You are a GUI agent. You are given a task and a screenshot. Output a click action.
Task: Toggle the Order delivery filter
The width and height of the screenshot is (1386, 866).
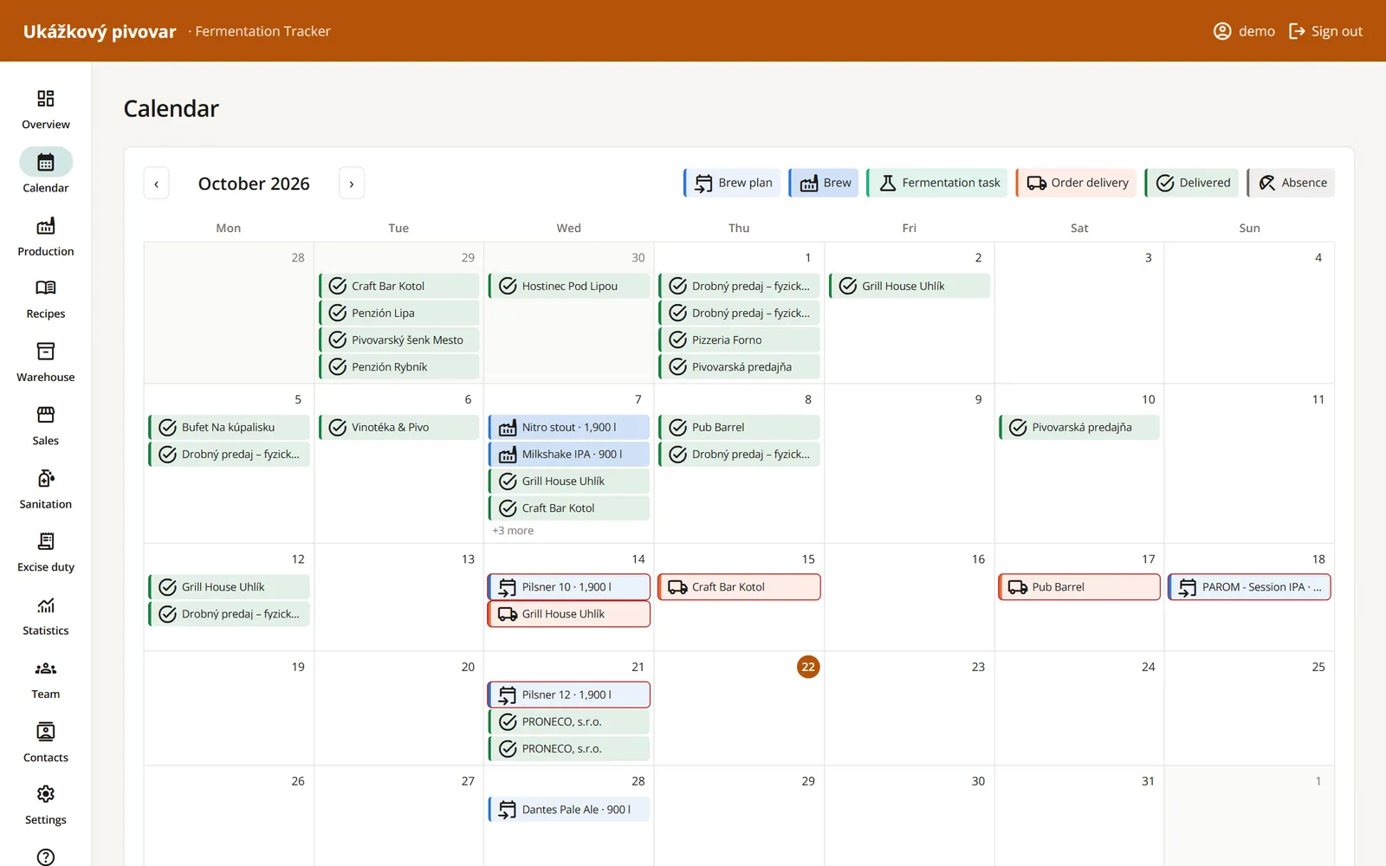[x=1077, y=183]
